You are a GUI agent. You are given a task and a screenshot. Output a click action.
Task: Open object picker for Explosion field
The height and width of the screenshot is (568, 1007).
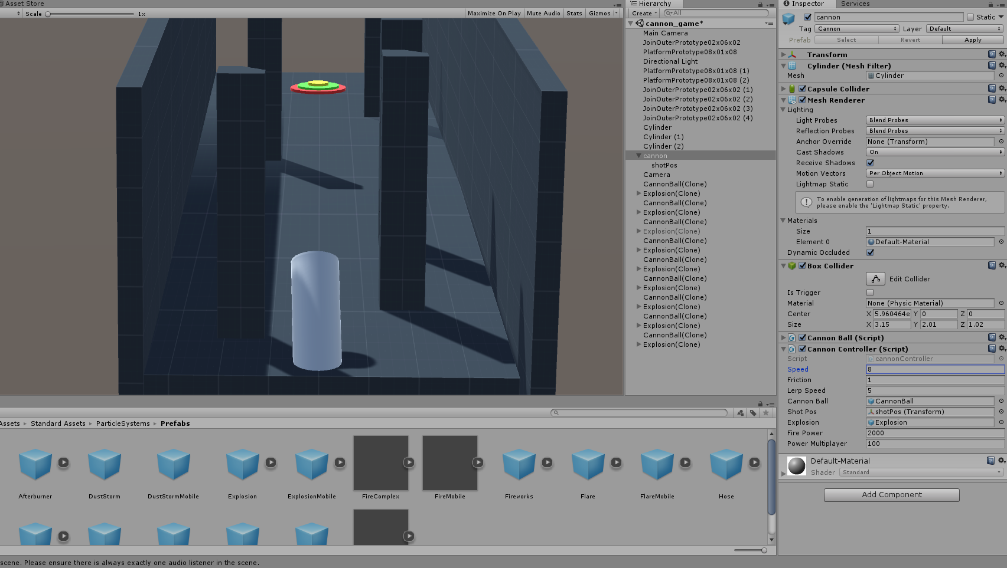[1001, 422]
